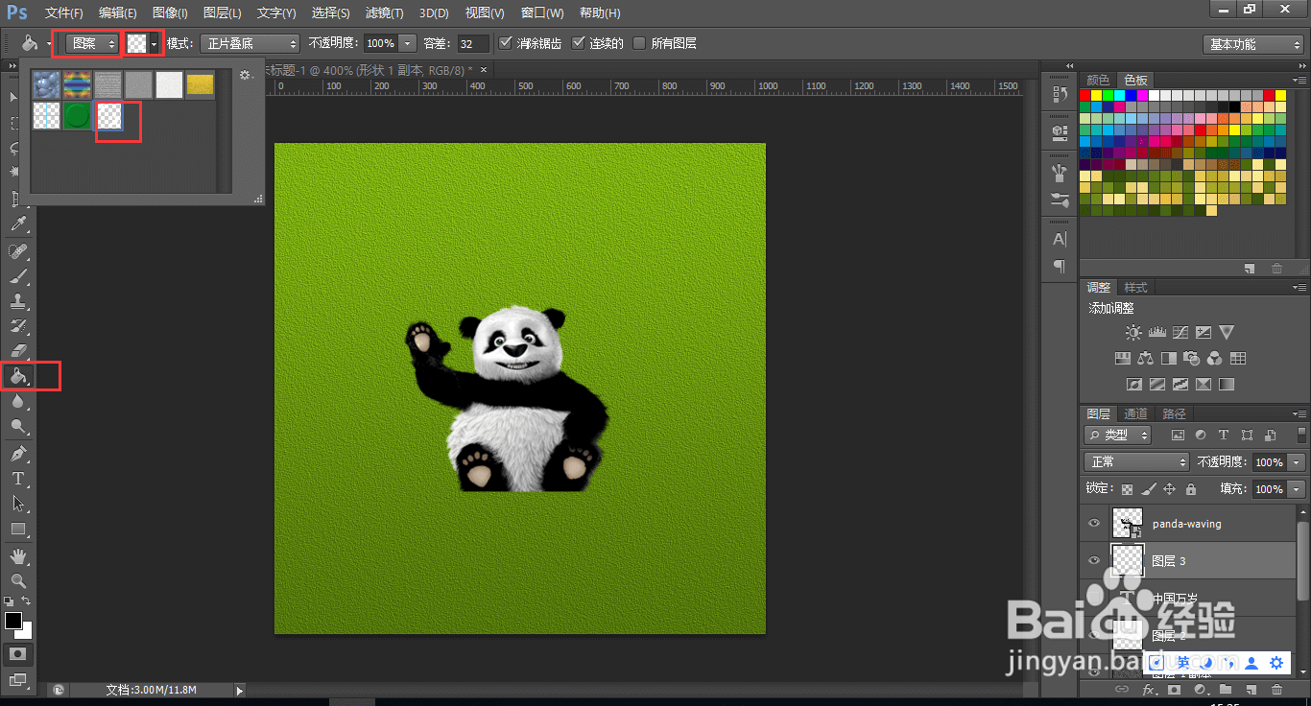The width and height of the screenshot is (1311, 706).
Task: Open the 图层(L) menu
Action: click(223, 13)
